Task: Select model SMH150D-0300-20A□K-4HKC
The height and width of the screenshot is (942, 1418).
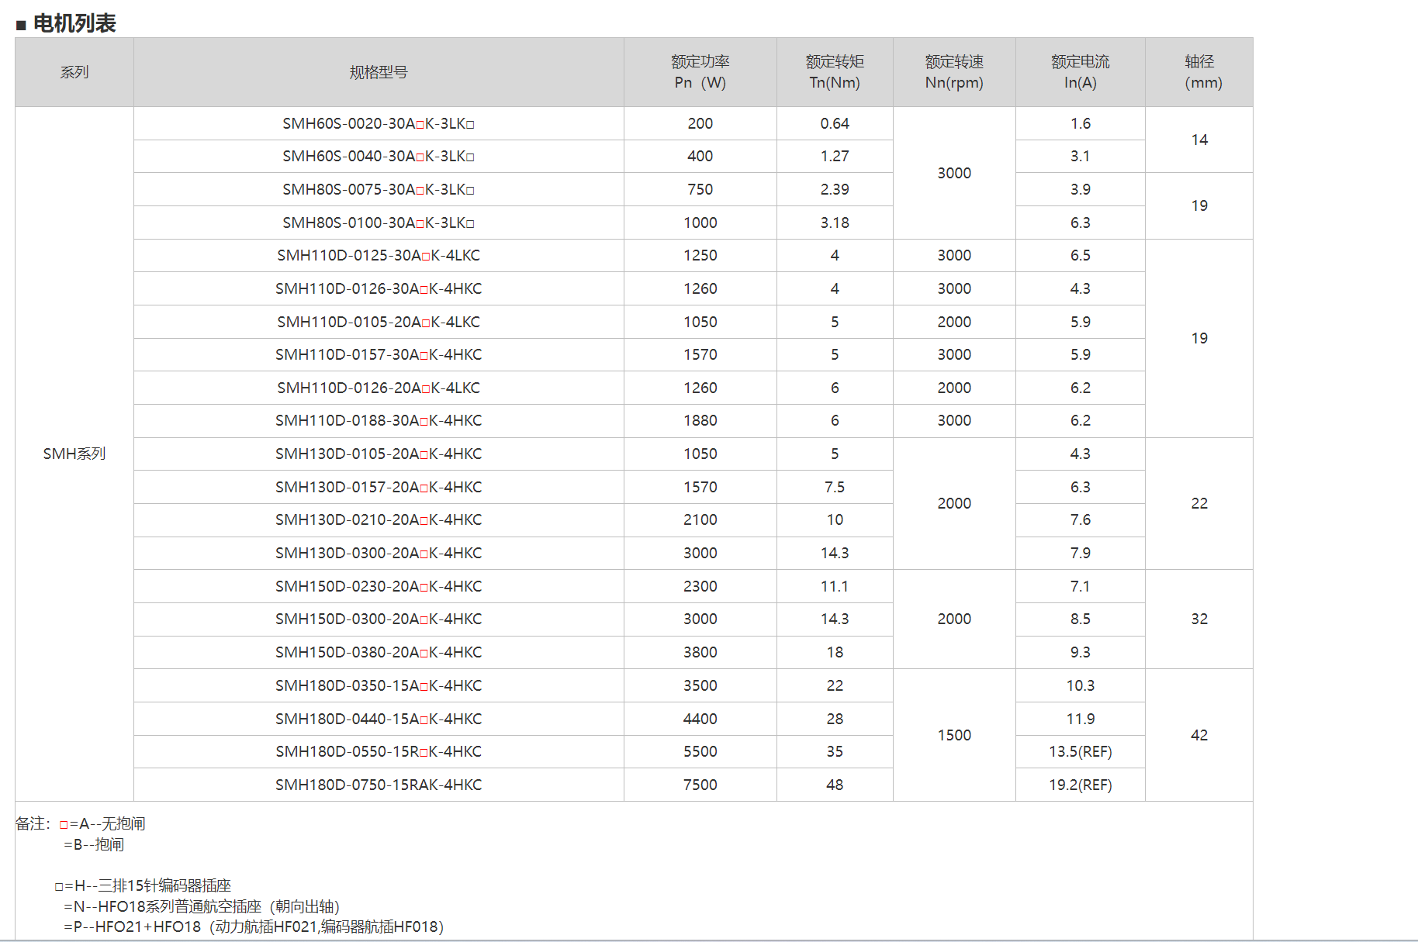Action: coord(379,619)
